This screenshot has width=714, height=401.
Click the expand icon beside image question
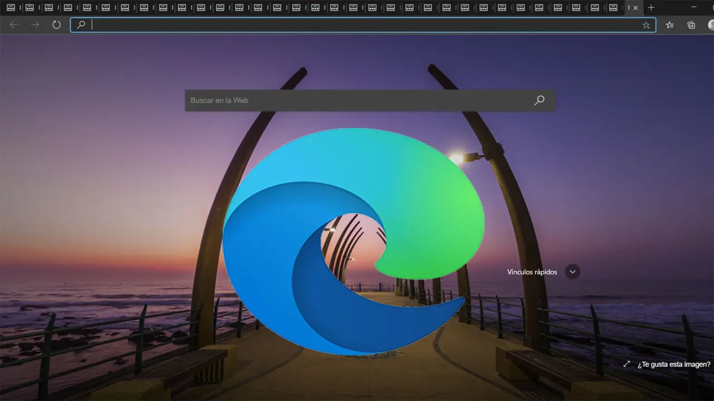pyautogui.click(x=626, y=364)
